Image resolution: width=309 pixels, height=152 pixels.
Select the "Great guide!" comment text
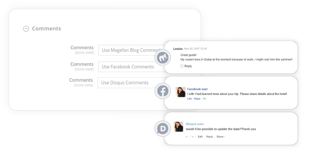[188, 55]
